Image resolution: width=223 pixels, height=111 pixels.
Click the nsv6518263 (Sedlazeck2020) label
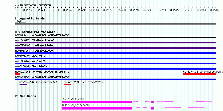83,82
